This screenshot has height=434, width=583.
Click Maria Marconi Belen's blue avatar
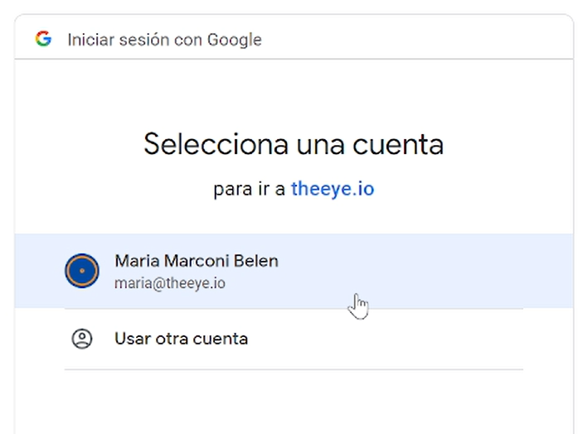coord(82,271)
